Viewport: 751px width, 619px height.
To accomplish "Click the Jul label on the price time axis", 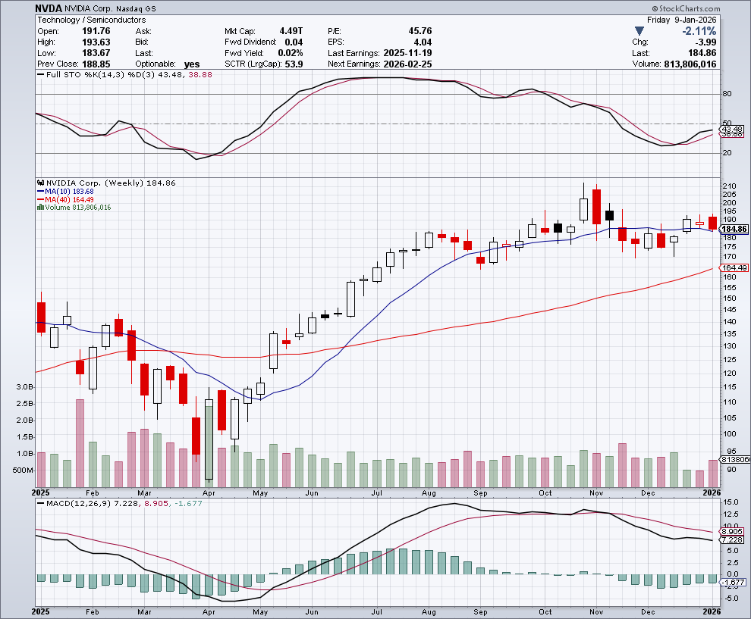I will 377,491.
